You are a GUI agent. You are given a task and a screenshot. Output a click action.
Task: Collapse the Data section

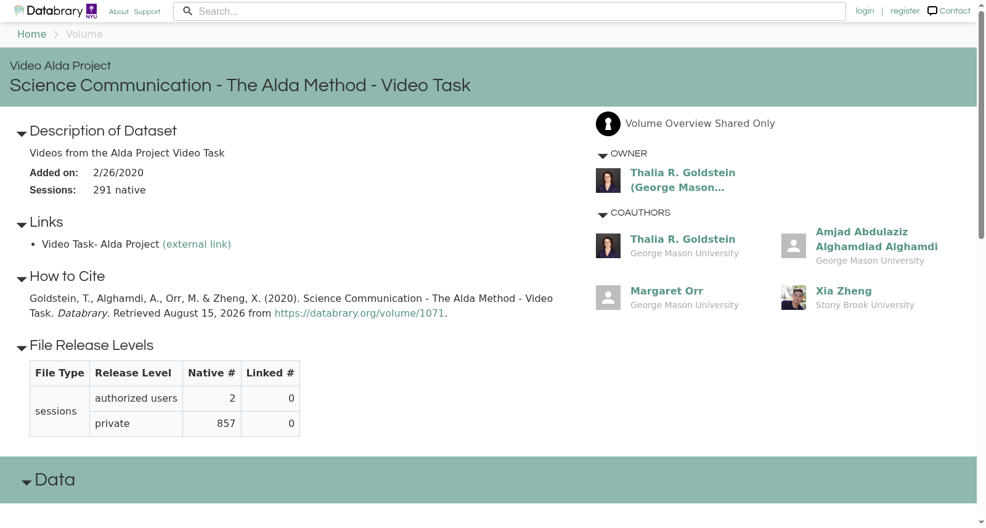[x=26, y=482]
